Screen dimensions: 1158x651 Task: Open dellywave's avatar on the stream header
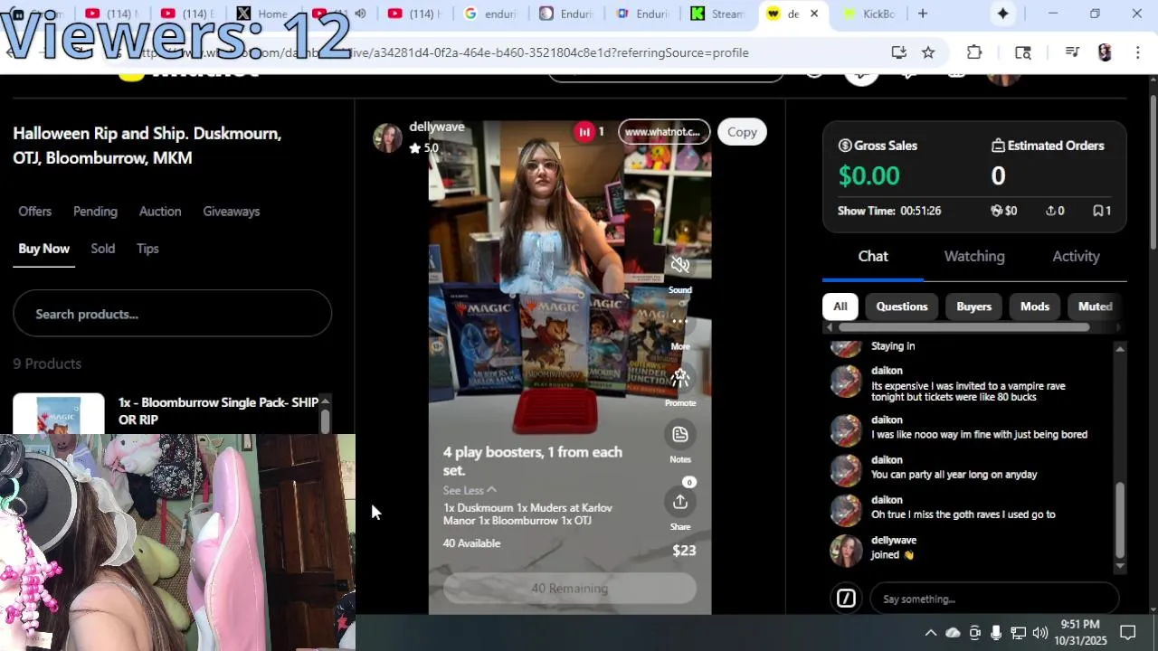pyautogui.click(x=387, y=137)
